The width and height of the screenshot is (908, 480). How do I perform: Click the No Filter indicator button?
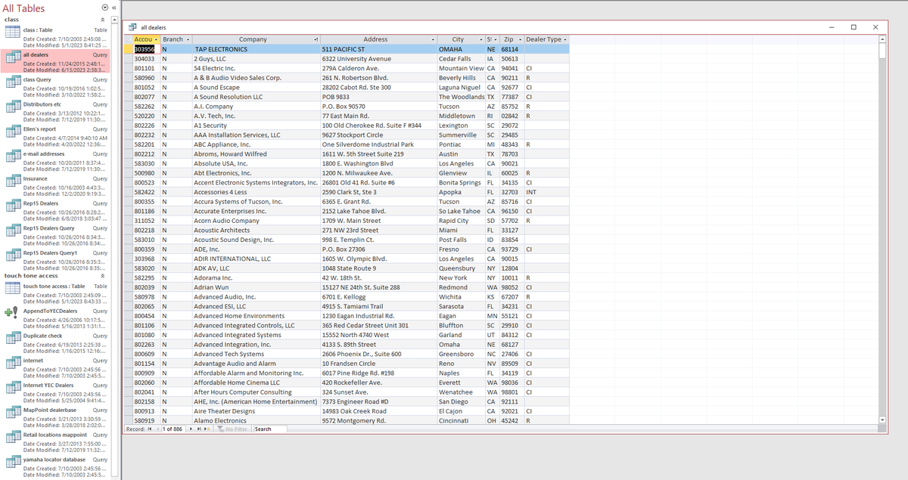233,429
